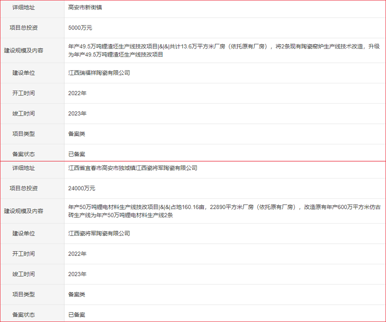
Task: Click the '开工时间' label in the 瑞福祥 table
Action: tap(24, 93)
